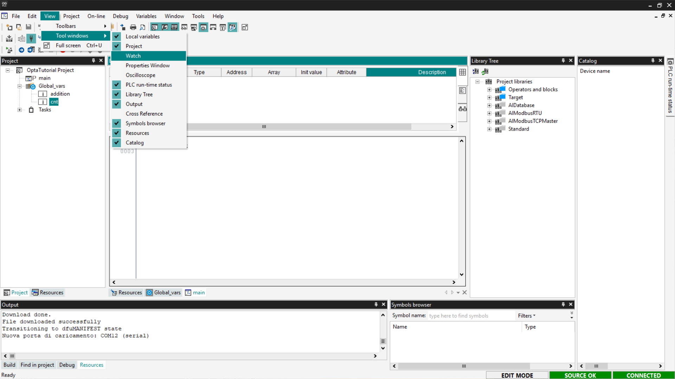The width and height of the screenshot is (675, 379).
Task: Click the print preview magnifier icon
Action: tap(142, 27)
